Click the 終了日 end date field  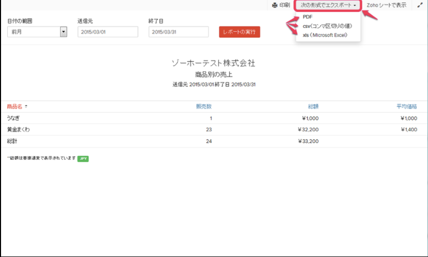(x=178, y=32)
